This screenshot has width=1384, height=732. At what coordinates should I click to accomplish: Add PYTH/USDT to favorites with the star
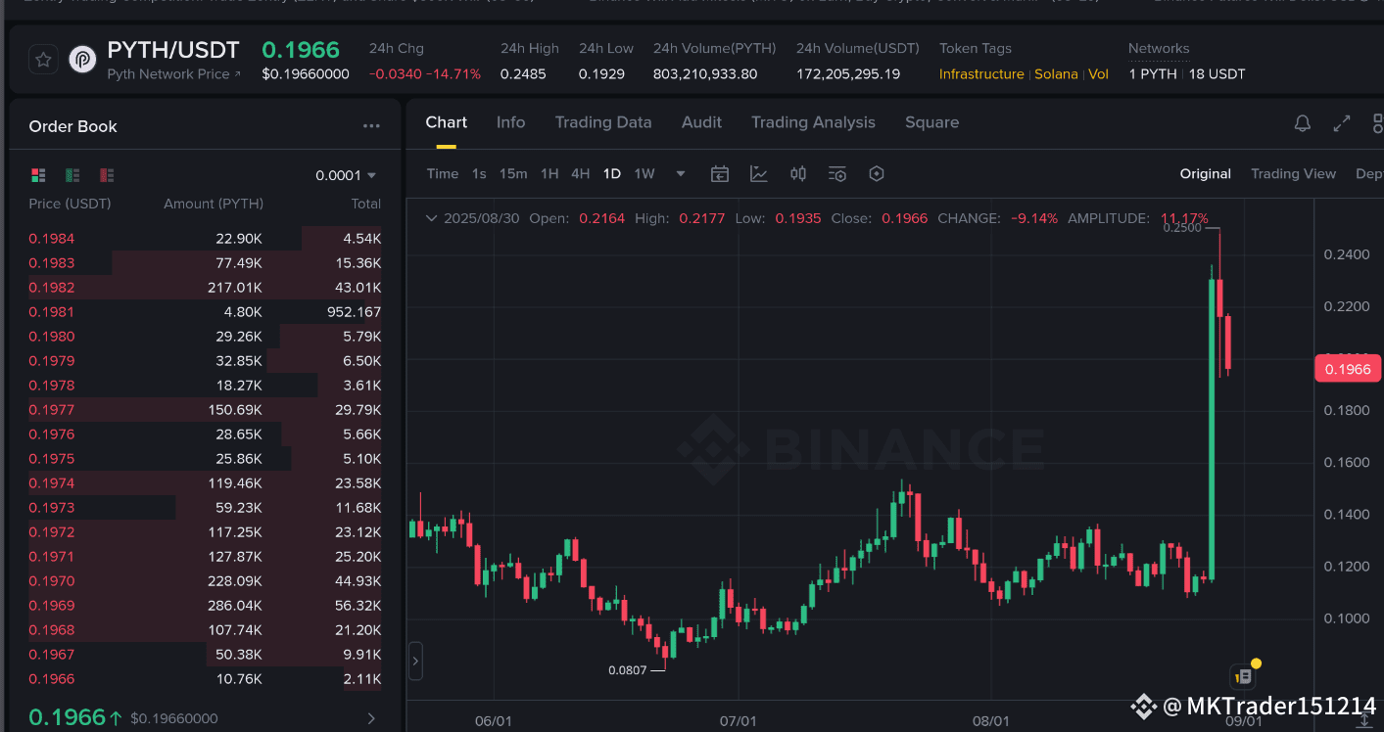coord(43,60)
